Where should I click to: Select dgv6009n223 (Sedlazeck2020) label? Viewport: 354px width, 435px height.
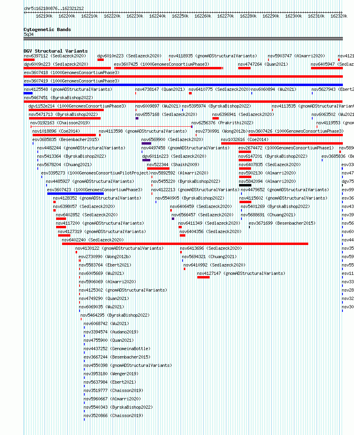tap(56, 64)
